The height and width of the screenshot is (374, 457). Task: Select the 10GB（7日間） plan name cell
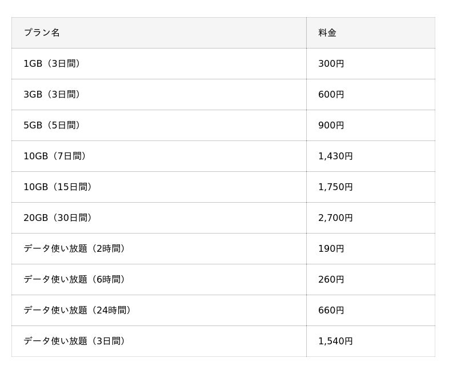pyautogui.click(x=54, y=156)
